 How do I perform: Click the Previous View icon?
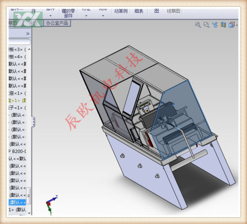click(215, 25)
